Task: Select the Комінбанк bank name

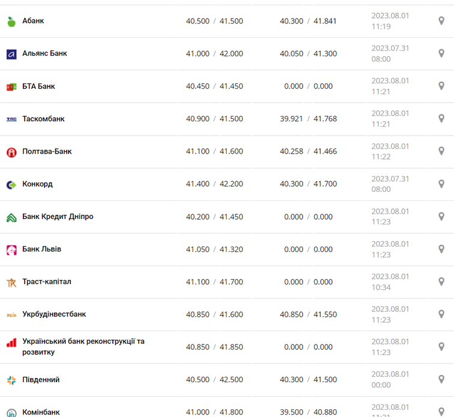Action: point(41,412)
